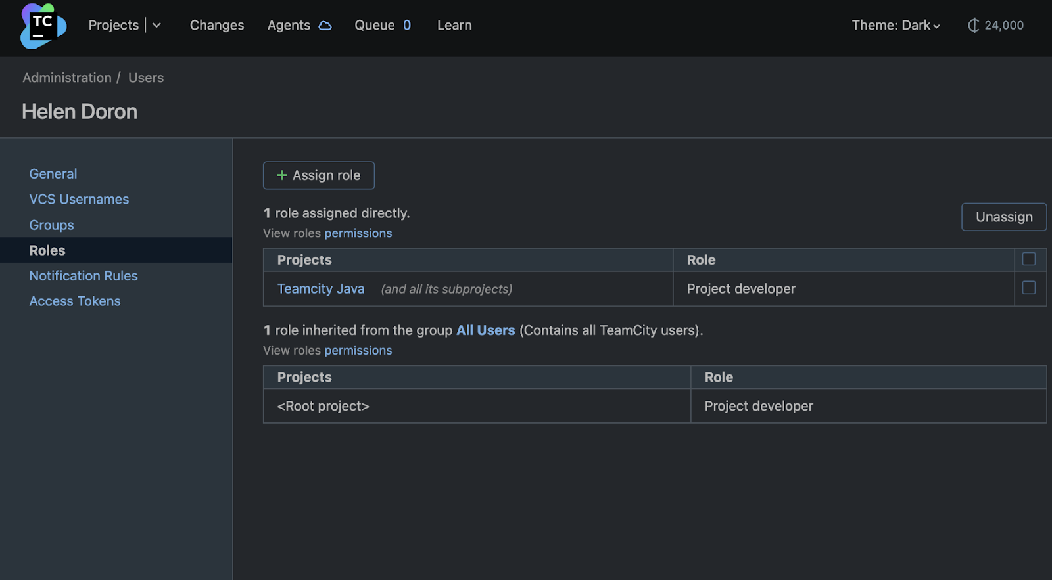Open the All Users group link
The height and width of the screenshot is (580, 1052).
coord(486,330)
